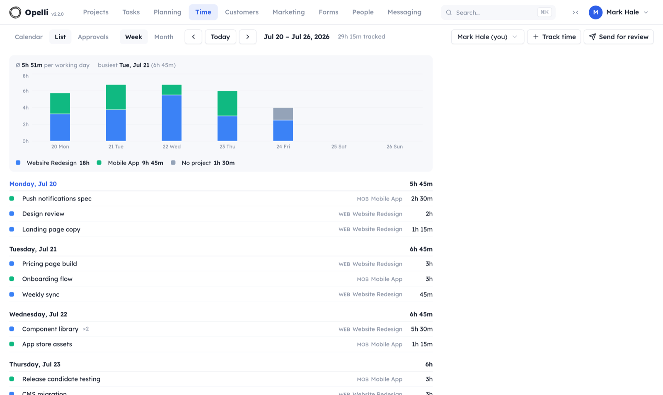Switch to List view
This screenshot has width=663, height=395.
60,37
